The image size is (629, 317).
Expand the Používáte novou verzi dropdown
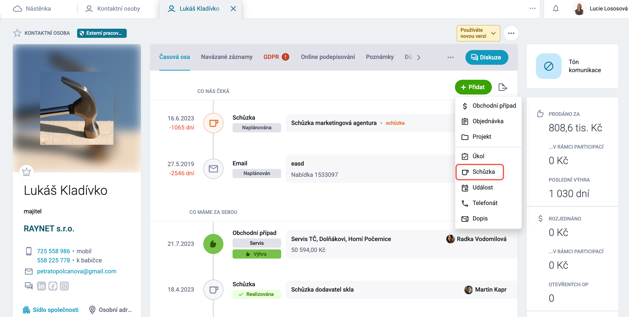click(x=478, y=33)
